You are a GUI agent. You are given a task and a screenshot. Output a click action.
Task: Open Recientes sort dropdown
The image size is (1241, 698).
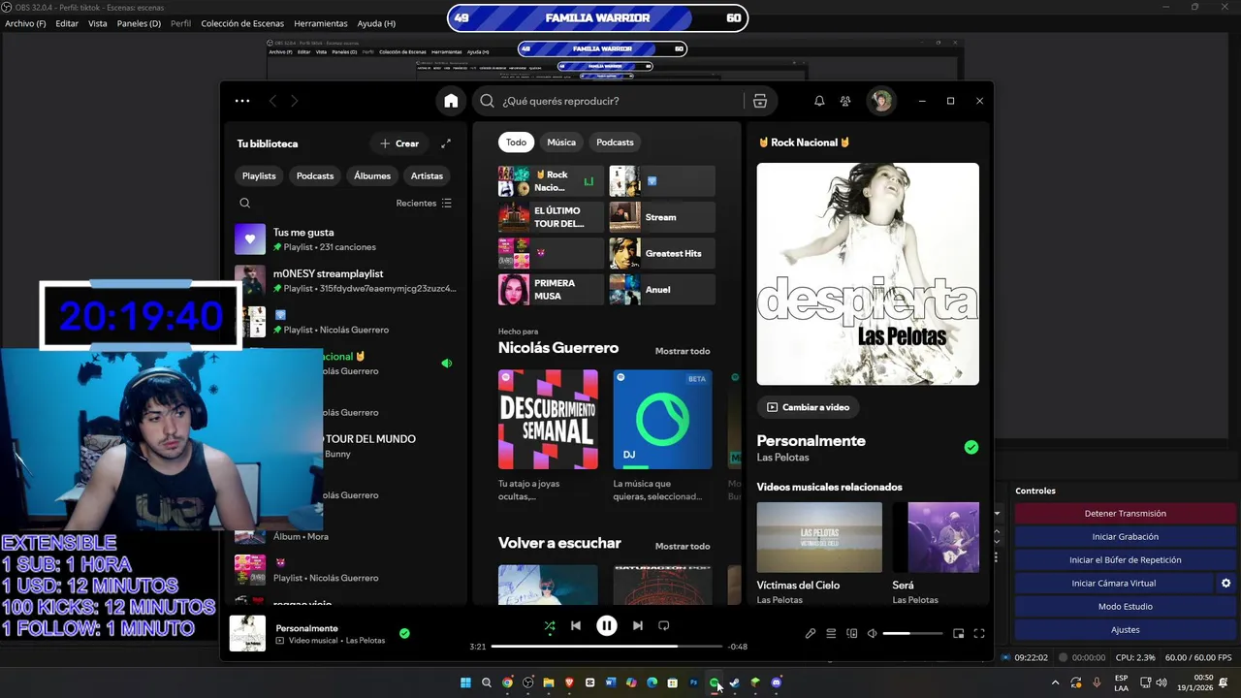[424, 204]
